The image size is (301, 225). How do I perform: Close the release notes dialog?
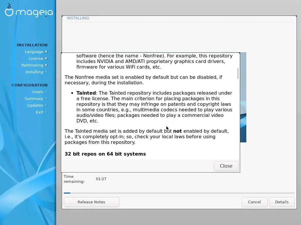(x=226, y=166)
